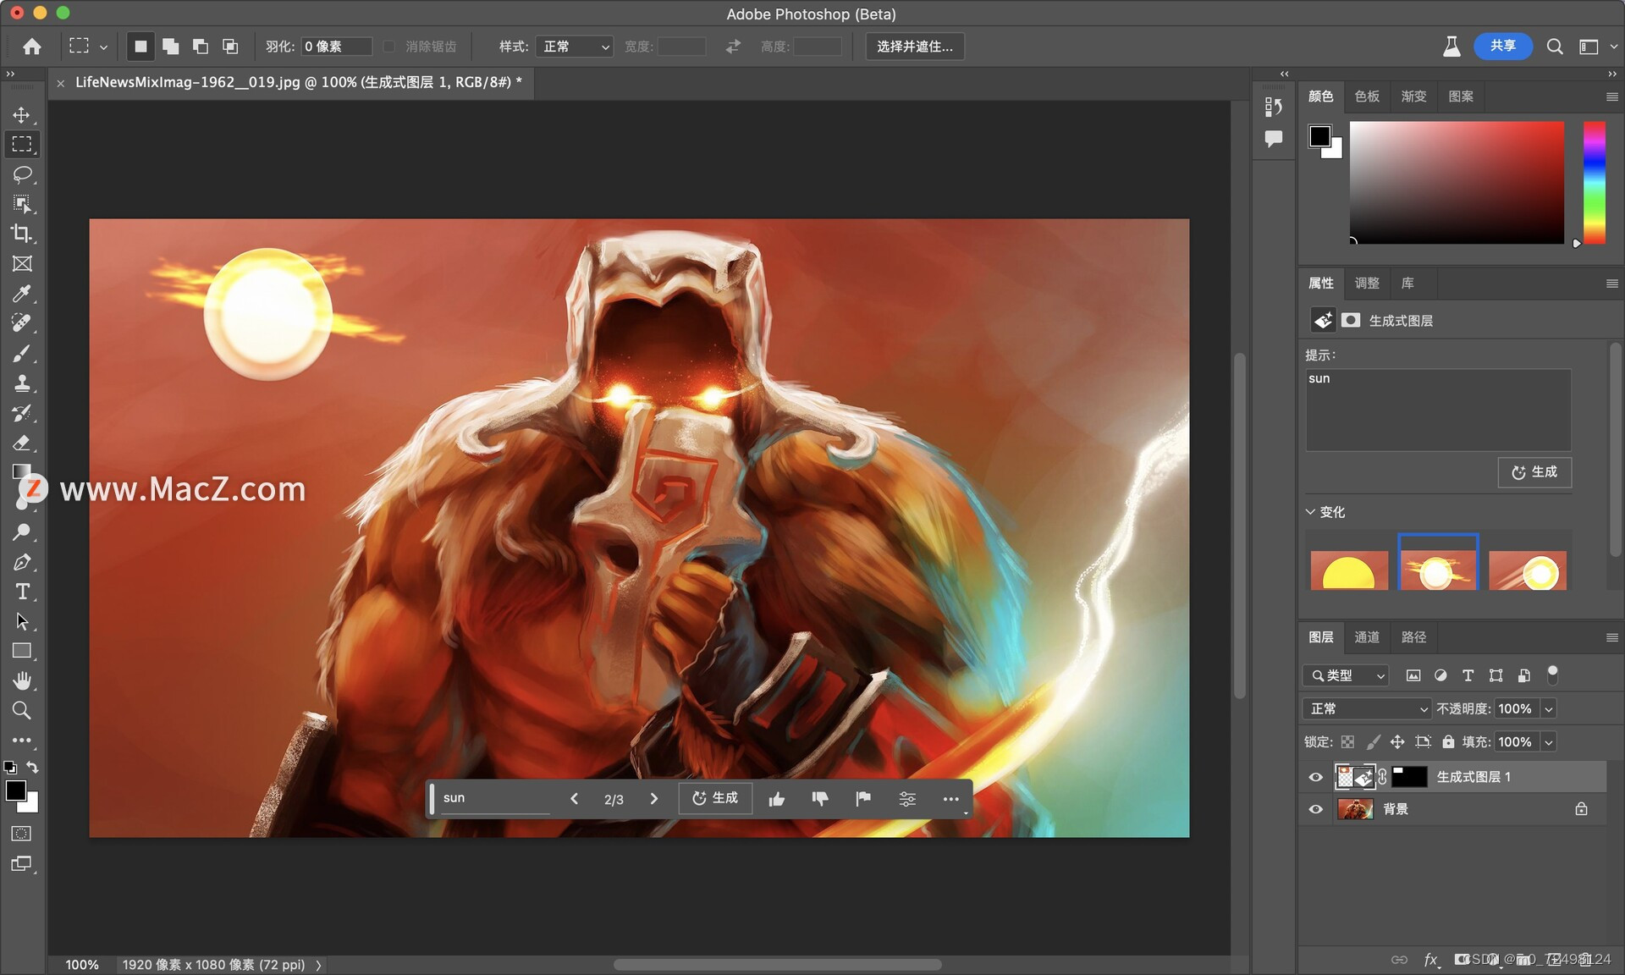Screen dimensions: 1625x975
Task: Select the Eyedropper tool
Action: (x=22, y=294)
